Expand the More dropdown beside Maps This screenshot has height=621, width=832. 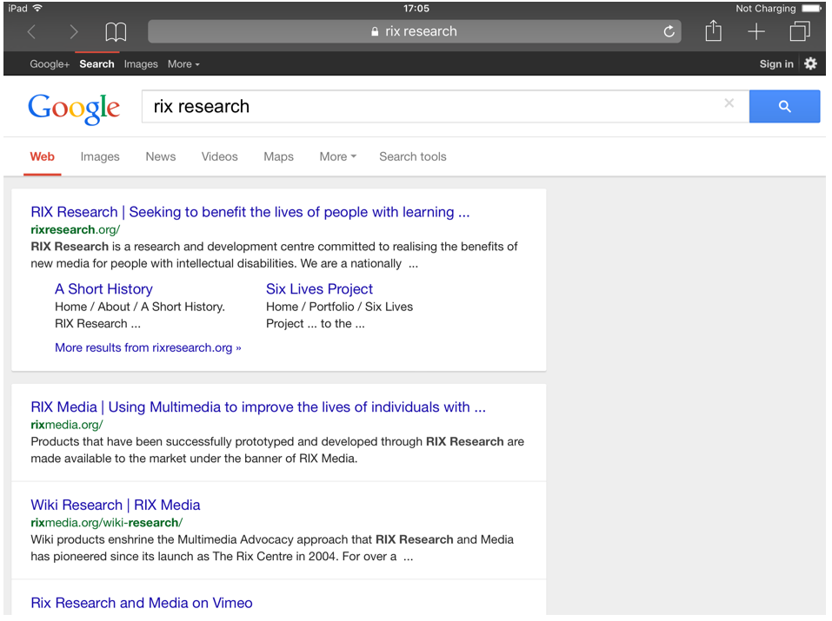(338, 157)
